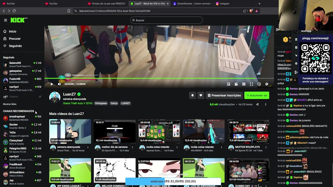Image resolution: width=333 pixels, height=187 pixels.
Task: Open the Kick hamburger menu
Action: click(x=5, y=20)
